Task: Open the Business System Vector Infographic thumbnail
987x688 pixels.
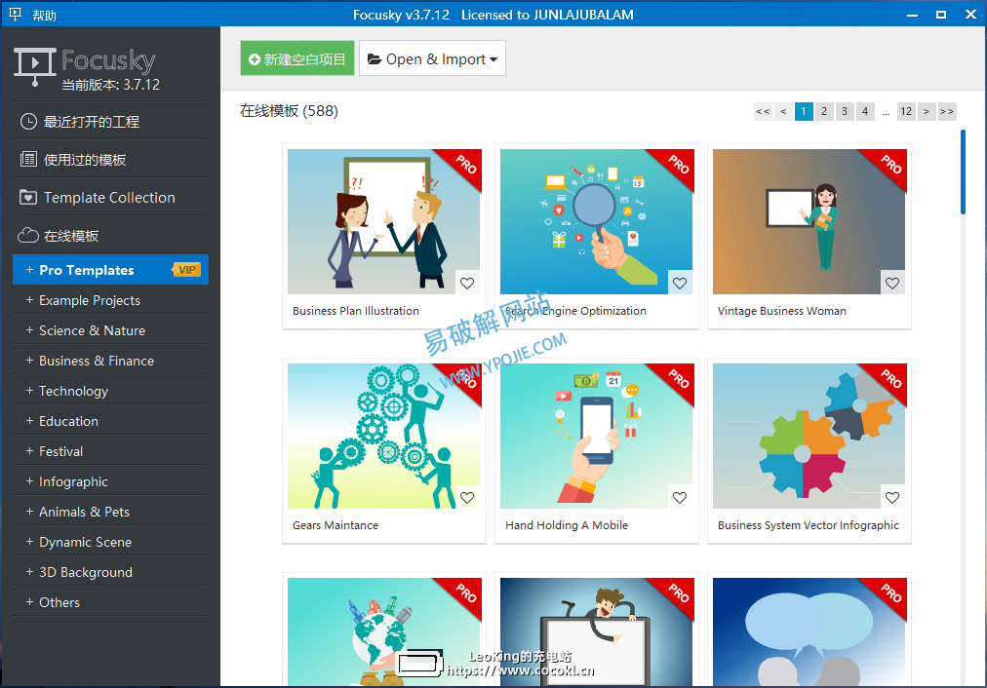Action: [809, 436]
